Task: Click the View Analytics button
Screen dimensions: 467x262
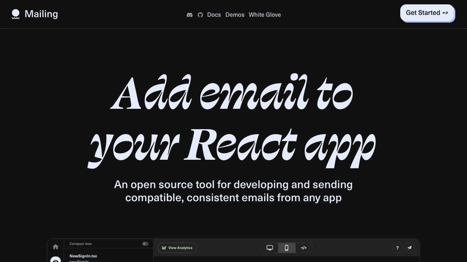Action: [177, 248]
